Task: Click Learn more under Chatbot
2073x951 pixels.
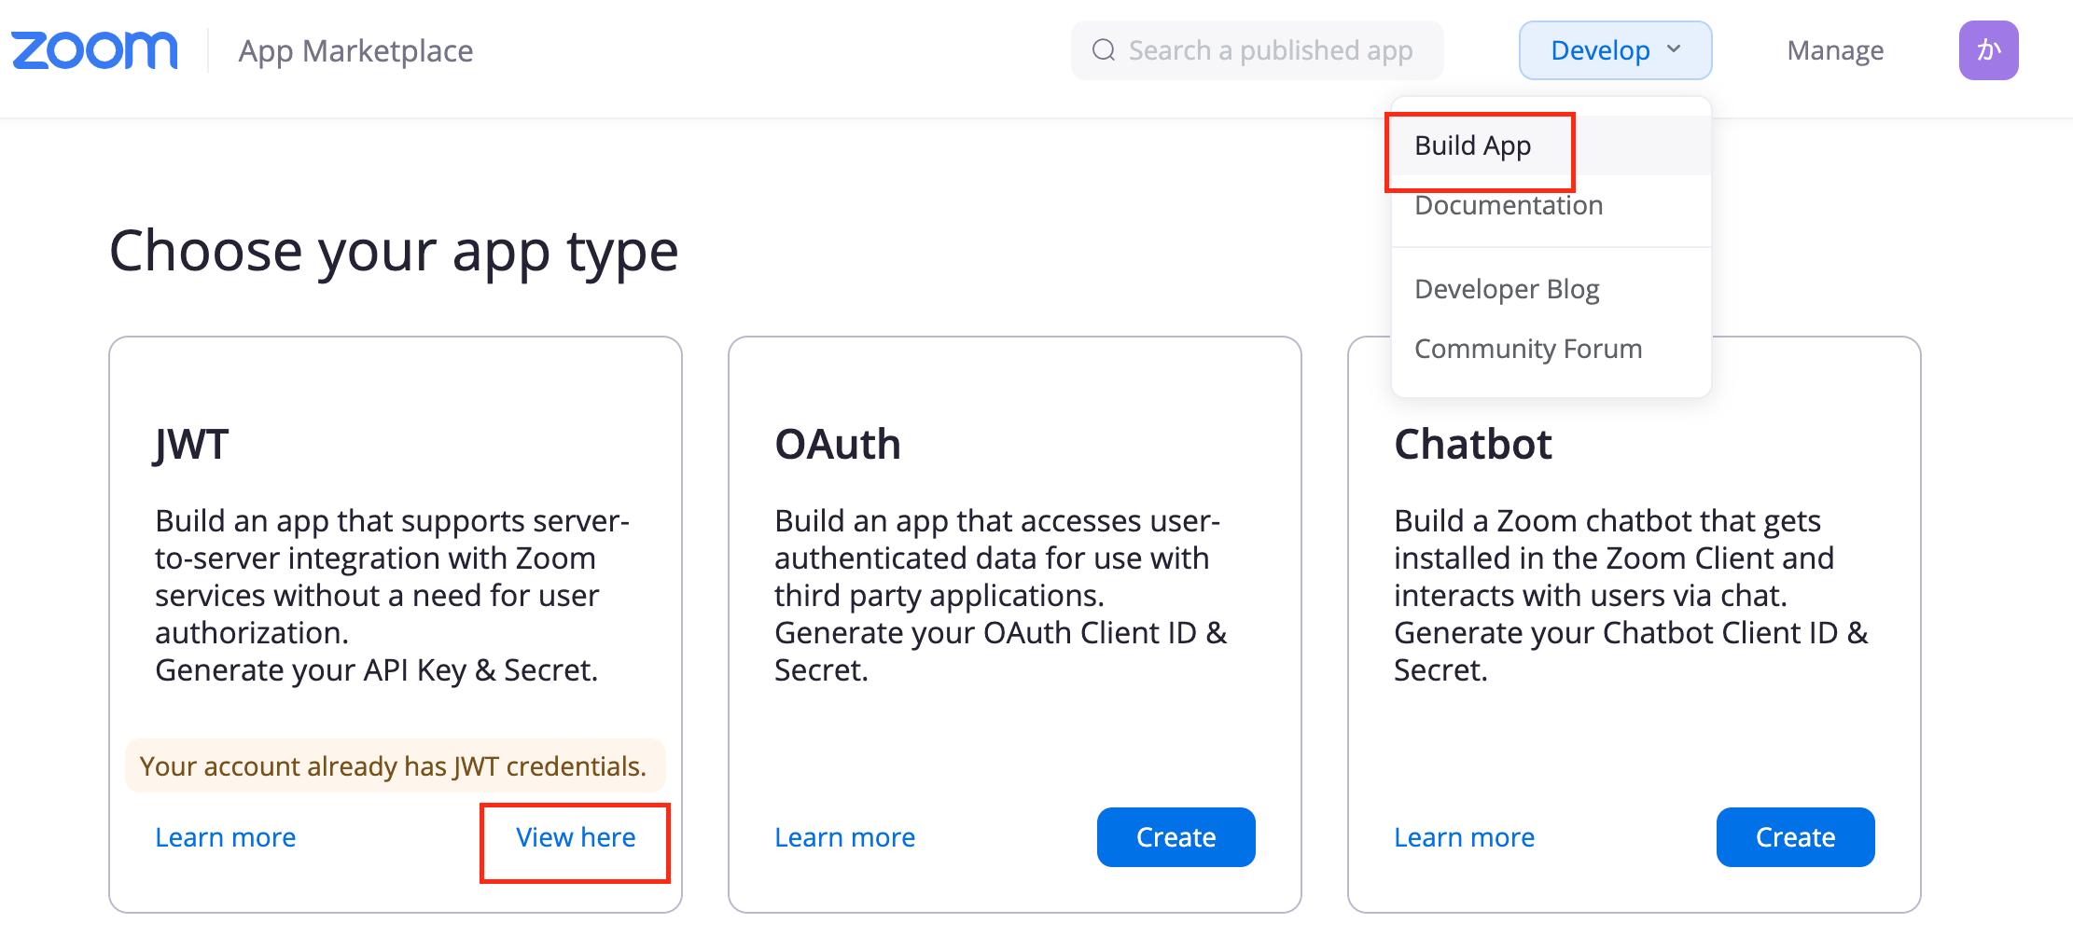Action: 1464,836
